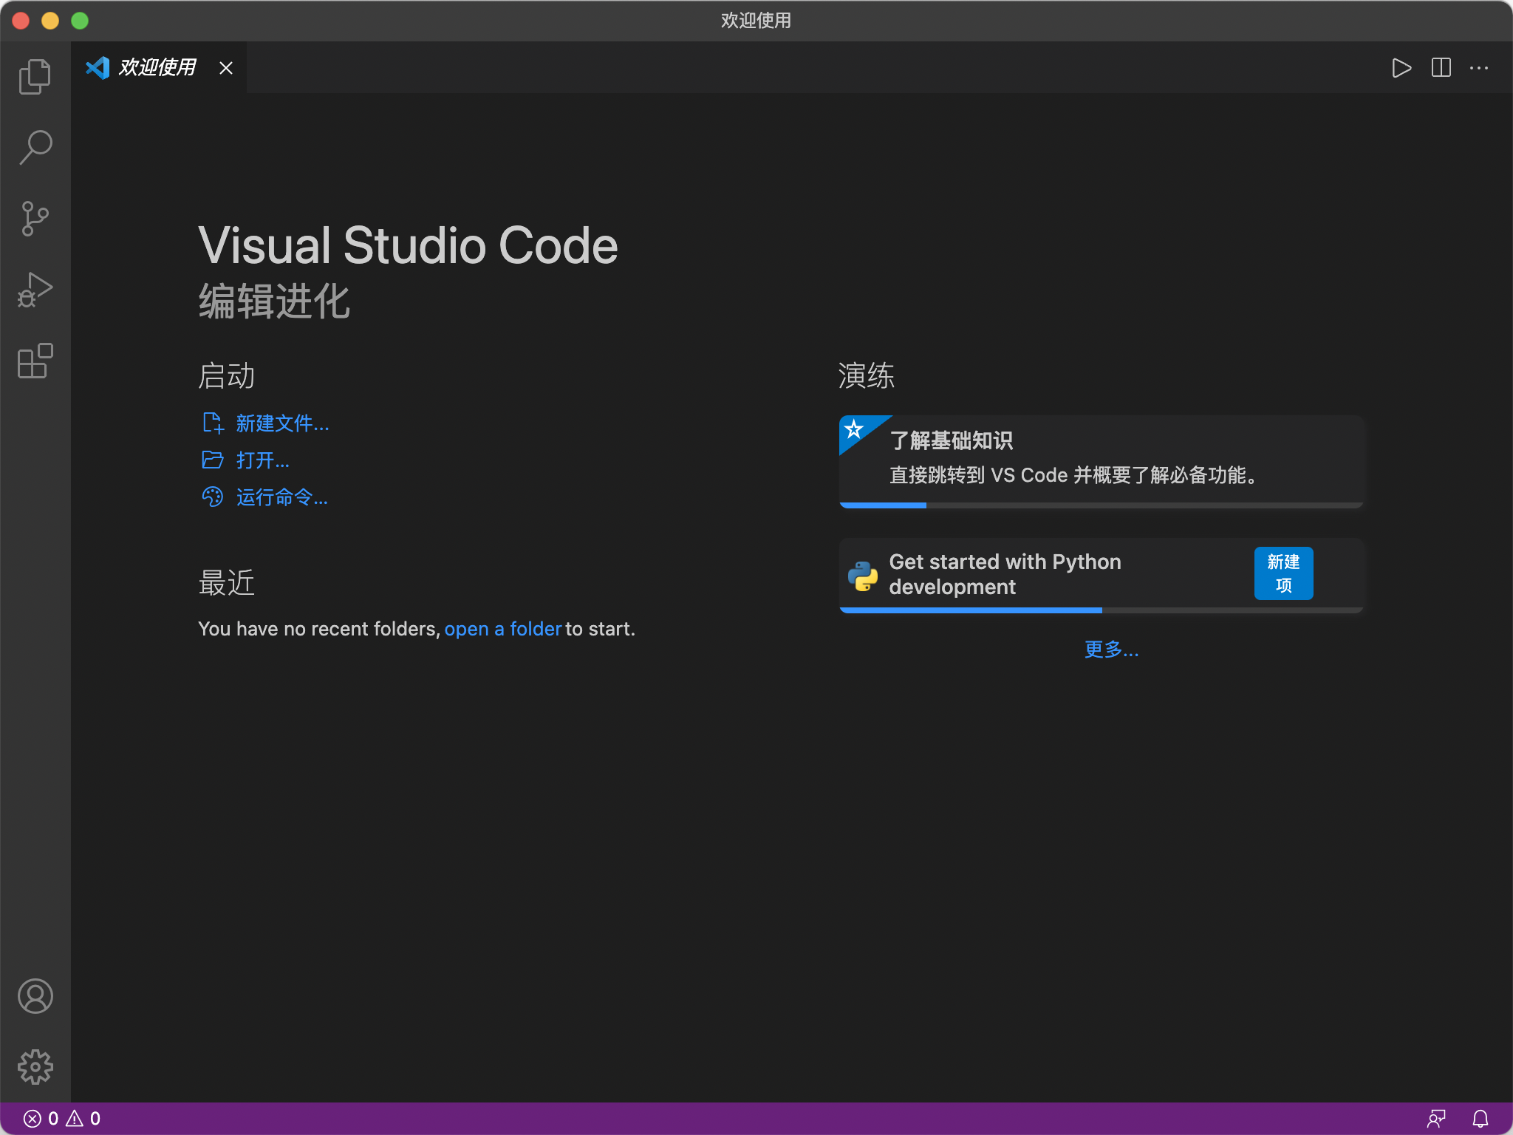1513x1135 pixels.
Task: Open the Extensions view icon
Action: tap(35, 361)
